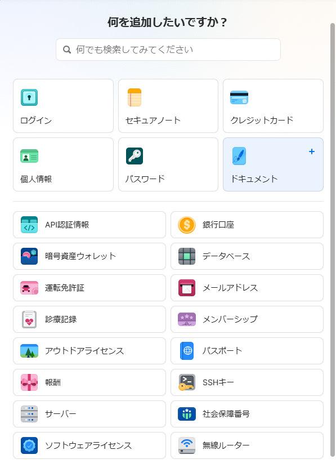Click the plus sign on ドキュメント tile
Image resolution: width=336 pixels, height=468 pixels.
click(x=312, y=151)
